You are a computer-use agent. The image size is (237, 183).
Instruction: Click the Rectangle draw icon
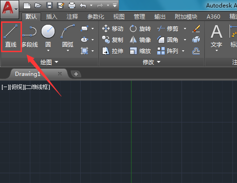[84, 28]
